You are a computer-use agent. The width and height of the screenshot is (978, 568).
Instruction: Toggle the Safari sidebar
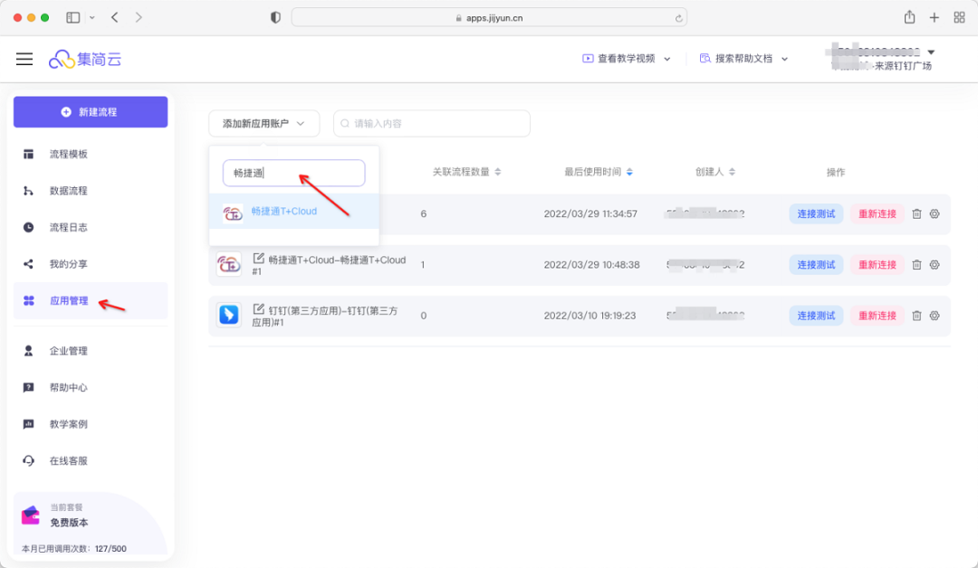pyautogui.click(x=73, y=17)
